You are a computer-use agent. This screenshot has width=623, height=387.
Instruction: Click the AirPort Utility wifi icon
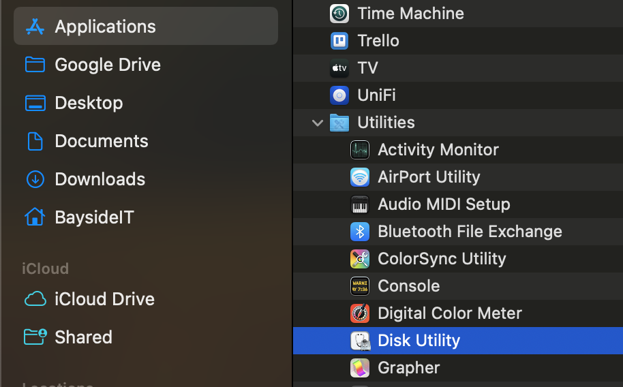point(359,177)
